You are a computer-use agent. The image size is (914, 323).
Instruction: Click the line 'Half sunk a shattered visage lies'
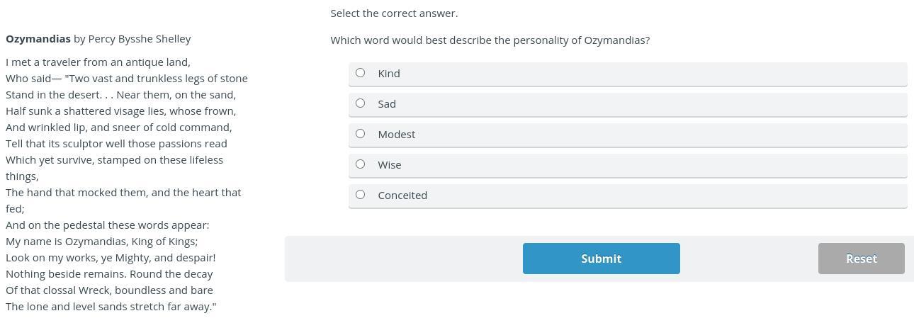[x=120, y=111]
